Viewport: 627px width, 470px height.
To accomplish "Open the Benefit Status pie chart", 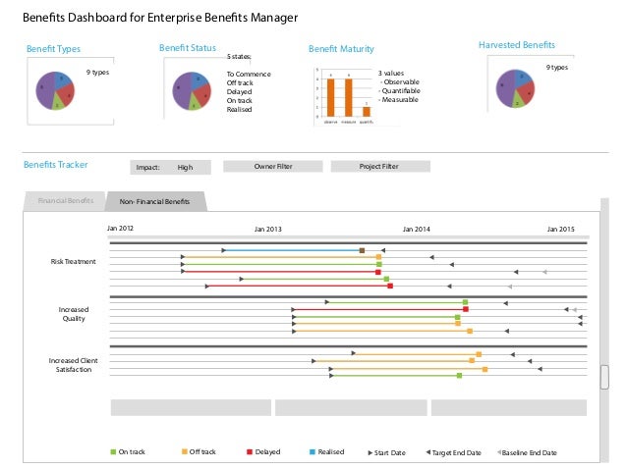I will pos(192,91).
